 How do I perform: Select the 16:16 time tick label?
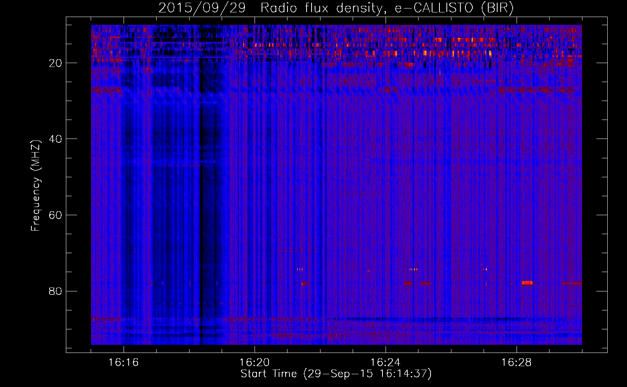click(x=124, y=363)
